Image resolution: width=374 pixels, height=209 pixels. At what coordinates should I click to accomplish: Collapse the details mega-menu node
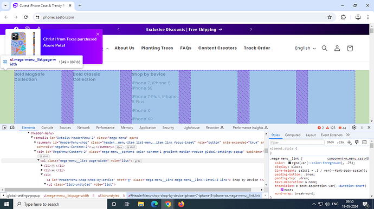(x=32, y=138)
